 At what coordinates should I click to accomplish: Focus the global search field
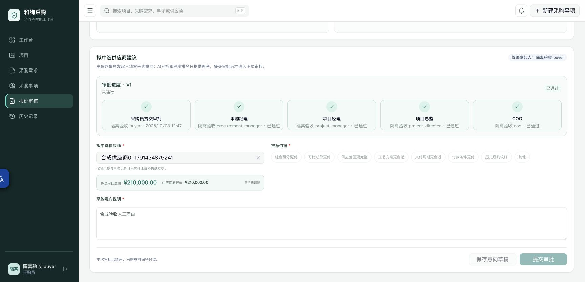pos(175,11)
